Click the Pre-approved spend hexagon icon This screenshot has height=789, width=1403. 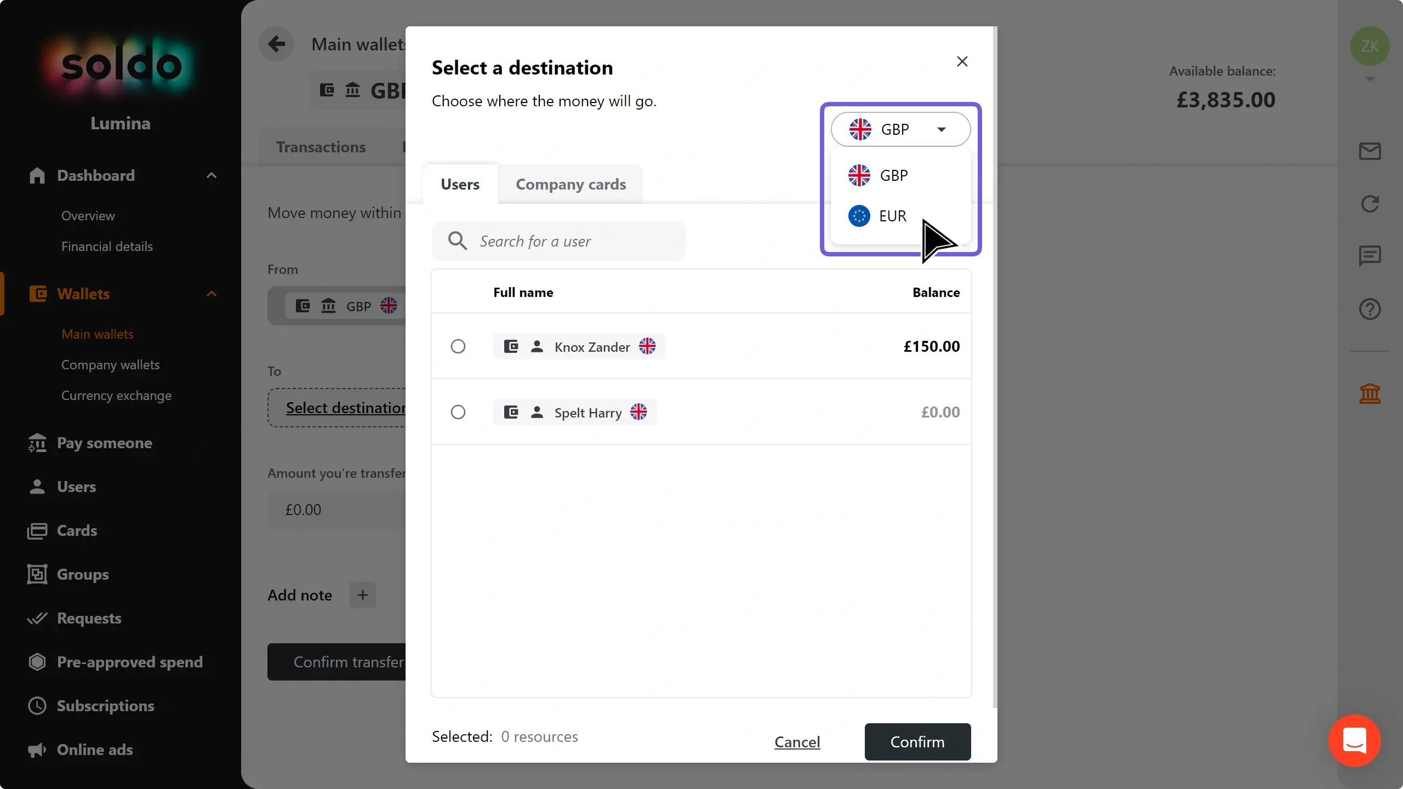[x=37, y=662]
